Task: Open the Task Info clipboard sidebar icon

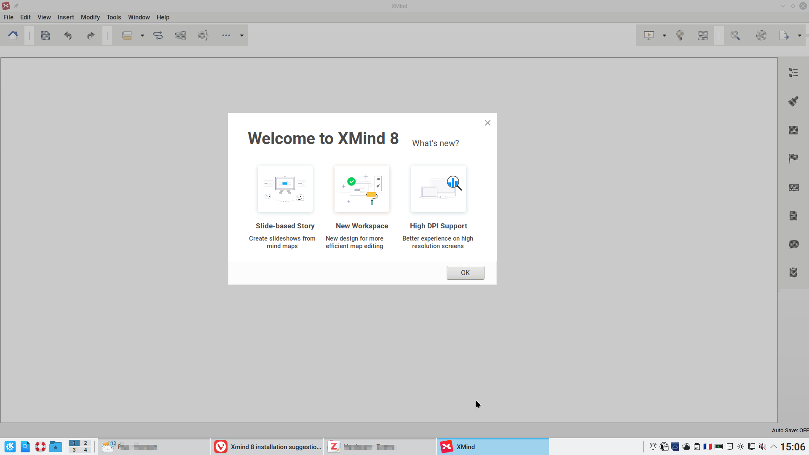Action: click(x=793, y=273)
